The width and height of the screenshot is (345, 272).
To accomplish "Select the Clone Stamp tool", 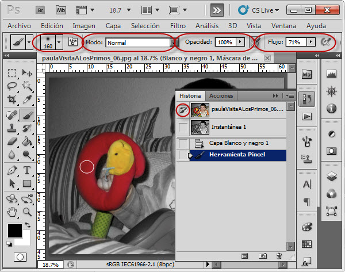I will tap(12, 128).
